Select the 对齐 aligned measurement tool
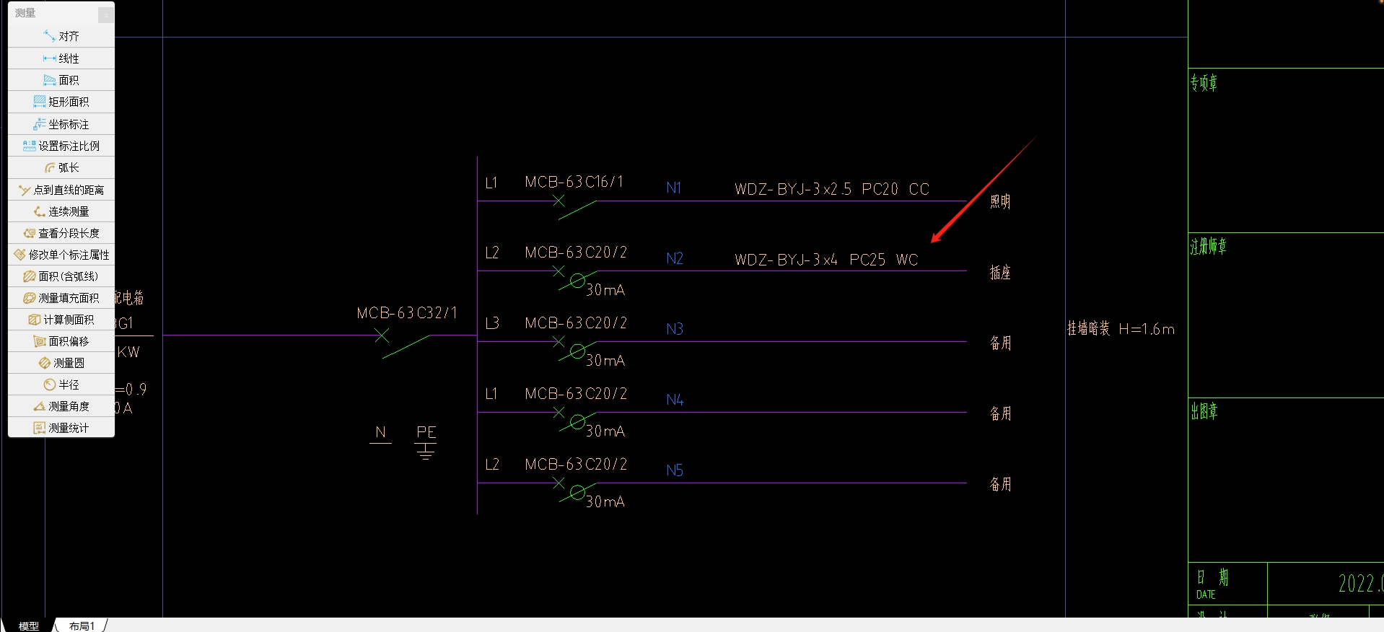This screenshot has width=1384, height=632. (x=61, y=36)
